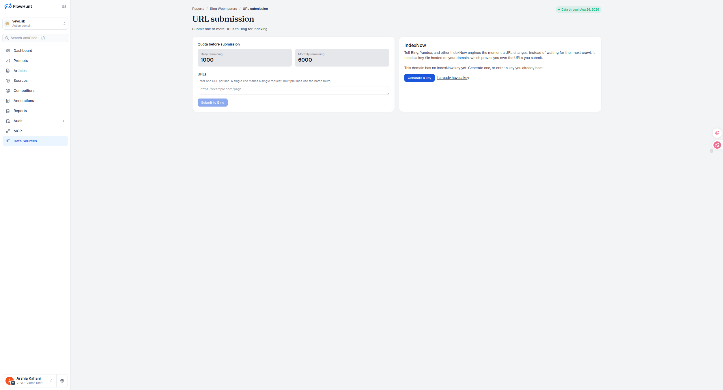Click the Dashboard grid icon
Image resolution: width=723 pixels, height=390 pixels.
click(8, 50)
